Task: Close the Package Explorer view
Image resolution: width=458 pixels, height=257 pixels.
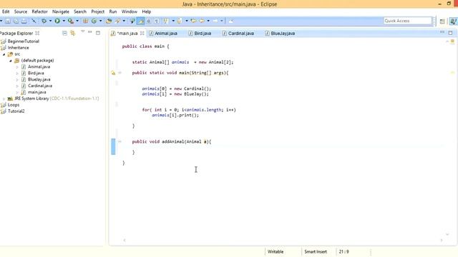Action: coord(37,34)
